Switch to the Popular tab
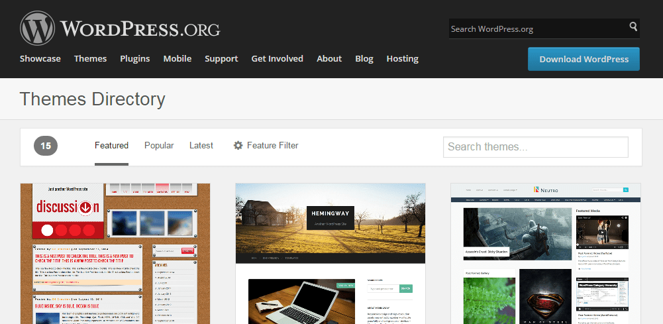Screen dimensions: 663x324 [159, 146]
